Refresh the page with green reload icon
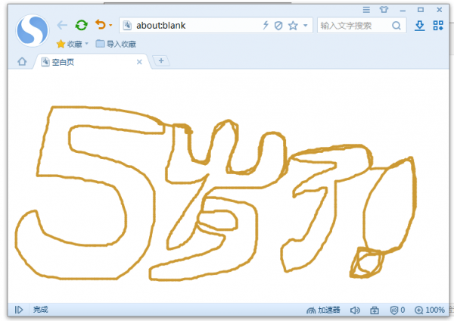 pos(81,25)
